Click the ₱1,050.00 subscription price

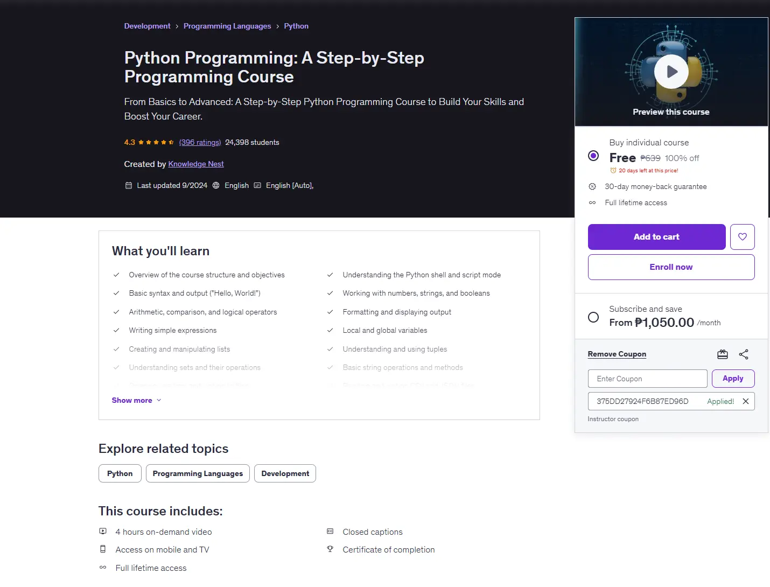pos(664,323)
